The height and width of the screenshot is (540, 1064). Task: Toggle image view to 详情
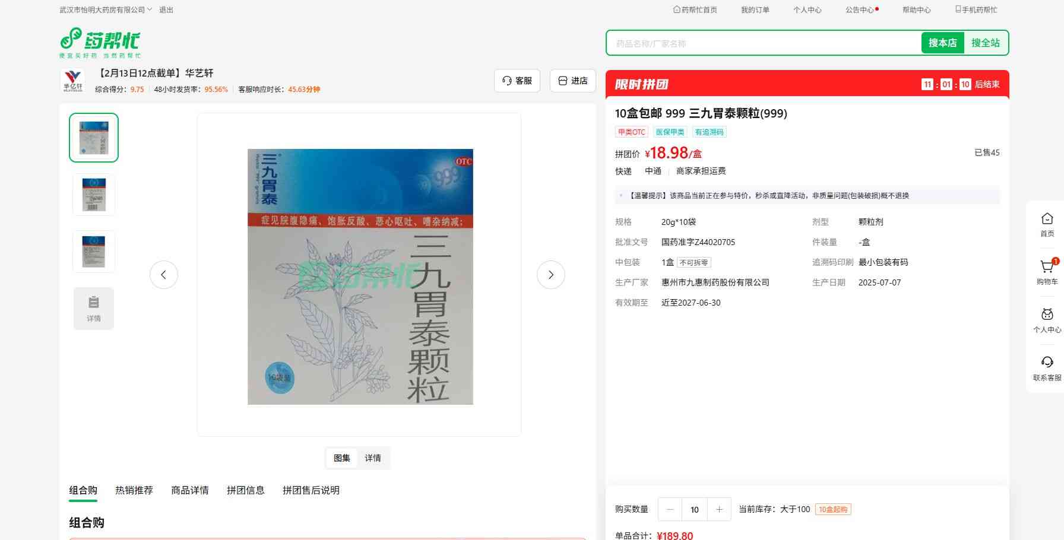pyautogui.click(x=373, y=458)
